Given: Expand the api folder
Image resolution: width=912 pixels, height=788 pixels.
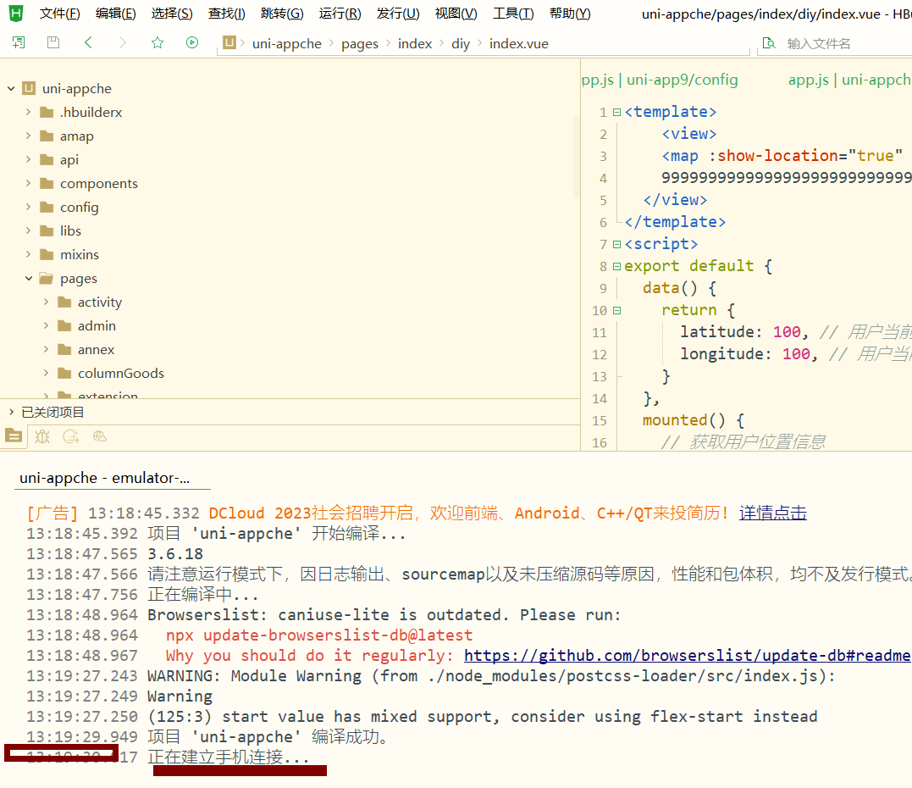Looking at the screenshot, I should click(x=28, y=159).
